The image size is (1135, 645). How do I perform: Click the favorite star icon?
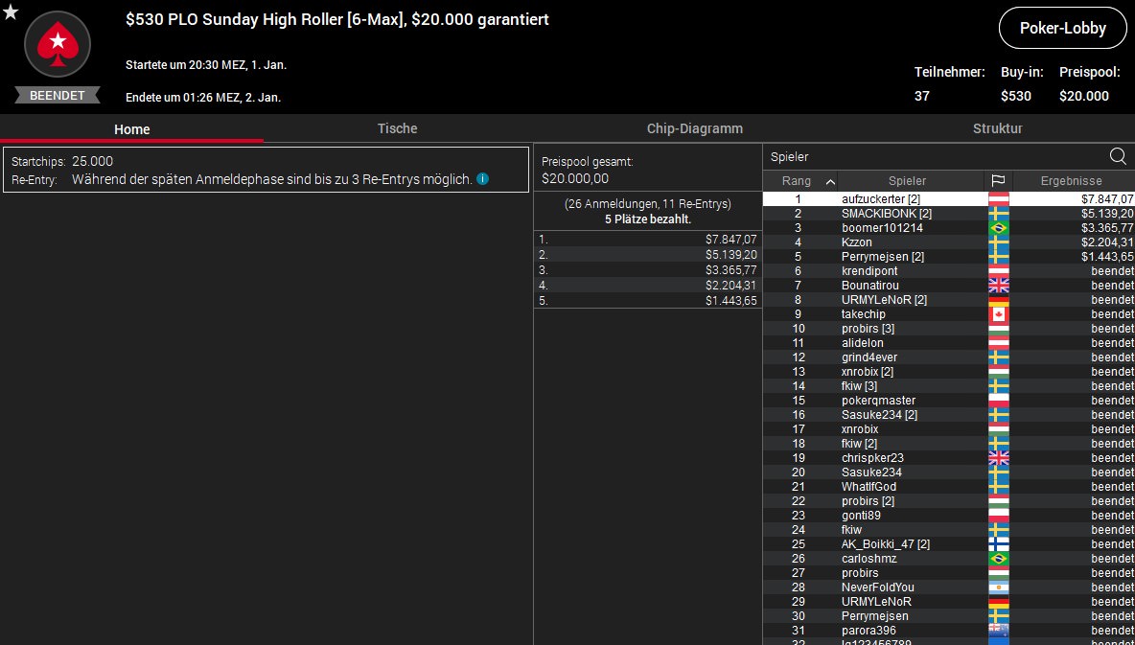pos(11,12)
